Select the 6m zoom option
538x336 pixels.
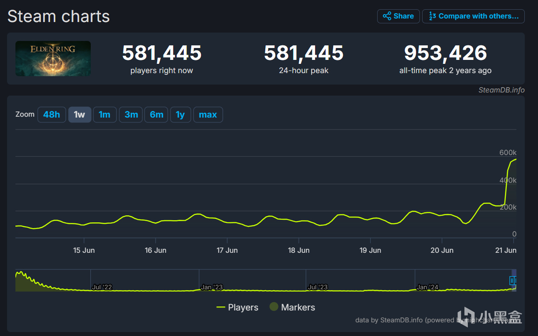[x=156, y=115]
